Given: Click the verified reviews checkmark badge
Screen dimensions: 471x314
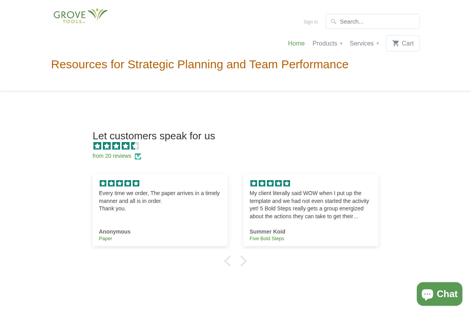Looking at the screenshot, I should tap(138, 156).
